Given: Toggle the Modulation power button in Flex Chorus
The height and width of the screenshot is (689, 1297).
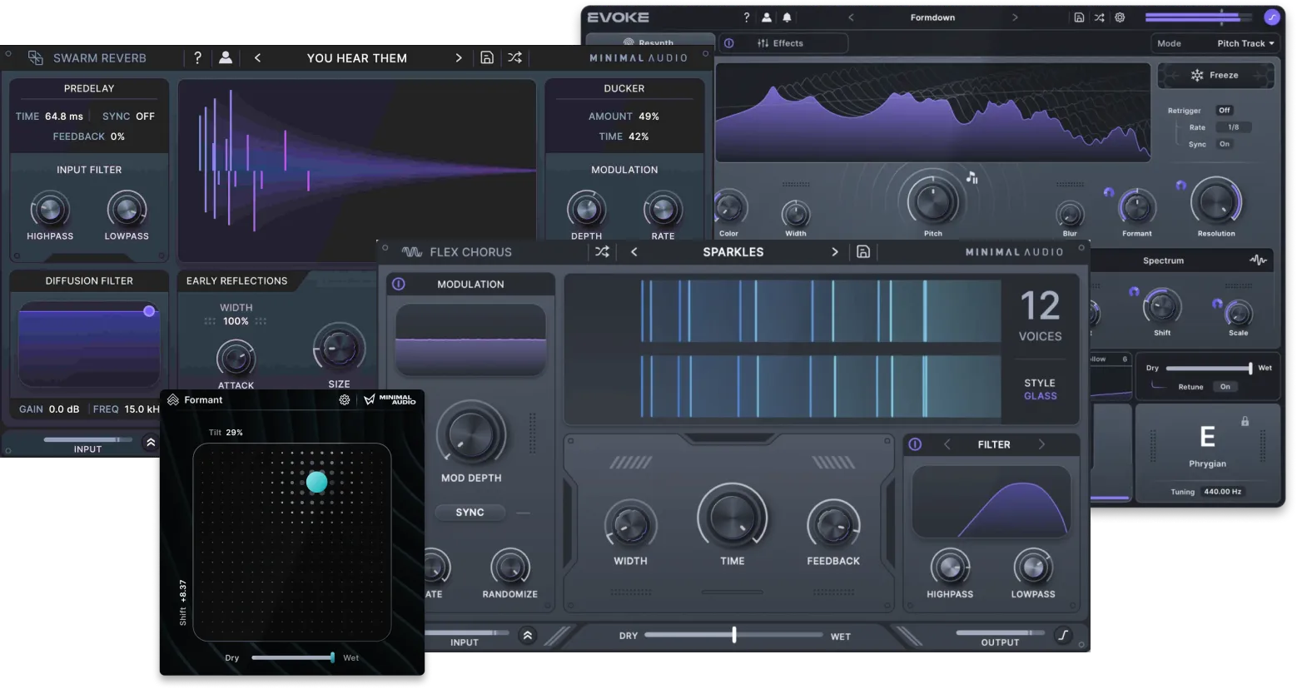Looking at the screenshot, I should (x=399, y=284).
